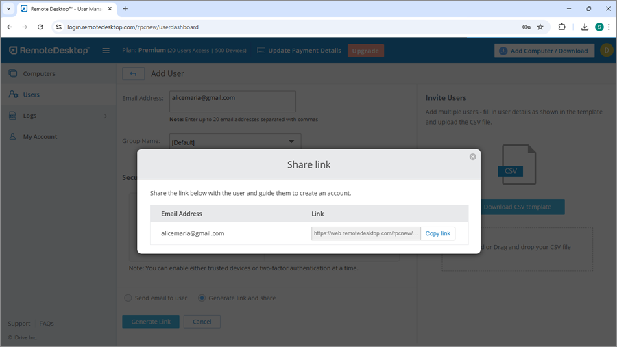Close the Share link dialog
This screenshot has height=347, width=617.
pyautogui.click(x=472, y=157)
